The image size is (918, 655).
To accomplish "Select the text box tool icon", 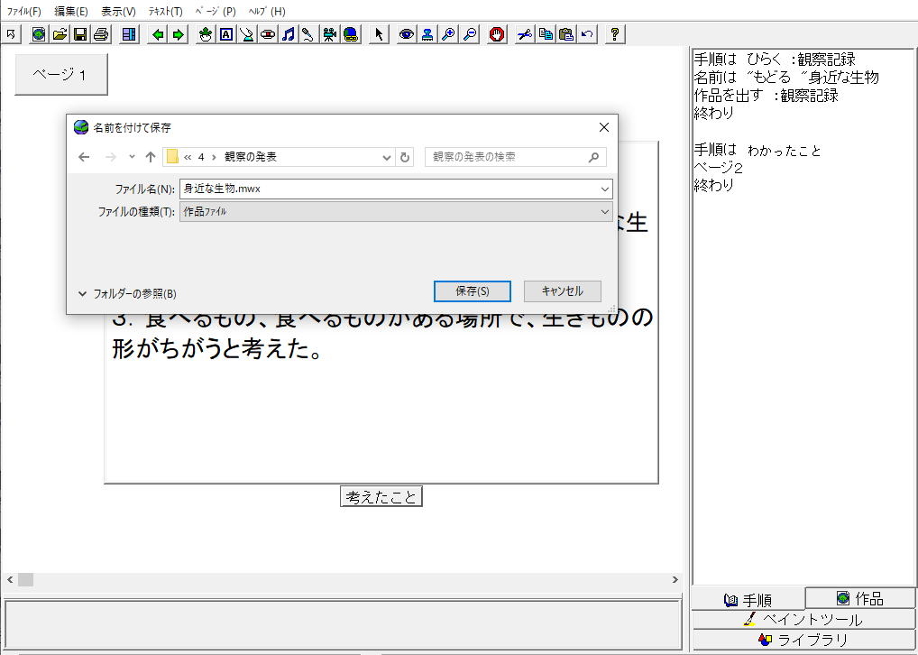I will 225,34.
